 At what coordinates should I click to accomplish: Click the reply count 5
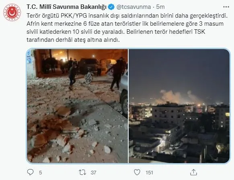[x=41, y=172]
